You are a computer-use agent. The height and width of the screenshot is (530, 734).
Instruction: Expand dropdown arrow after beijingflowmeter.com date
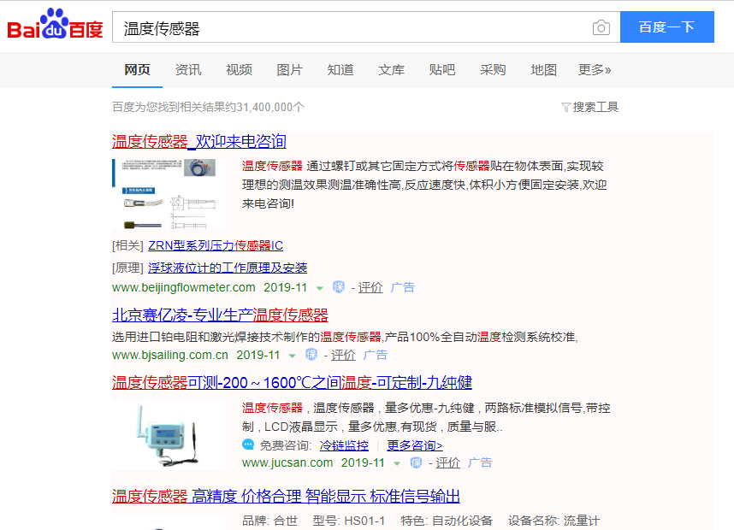pos(320,288)
